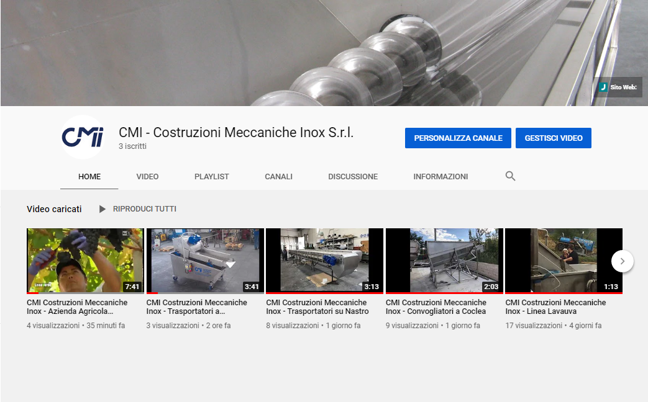The height and width of the screenshot is (402, 648).
Task: Click the CMI channel logo avatar
Action: pos(83,137)
